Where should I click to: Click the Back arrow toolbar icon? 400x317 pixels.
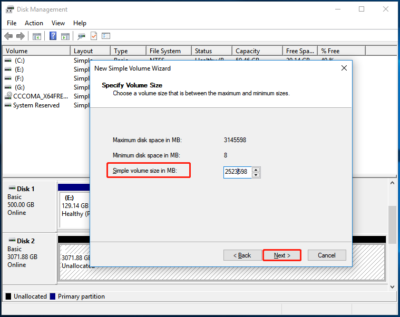(8, 36)
